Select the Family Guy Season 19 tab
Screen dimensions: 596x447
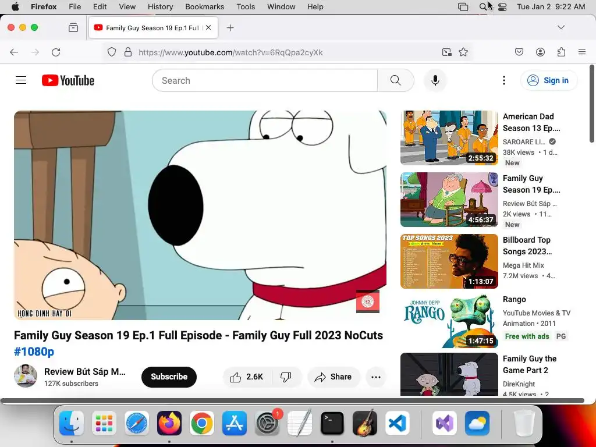click(153, 27)
